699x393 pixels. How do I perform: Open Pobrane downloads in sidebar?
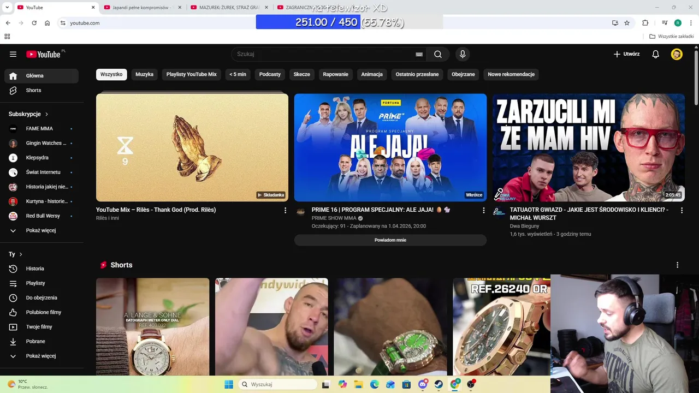pyautogui.click(x=42, y=341)
